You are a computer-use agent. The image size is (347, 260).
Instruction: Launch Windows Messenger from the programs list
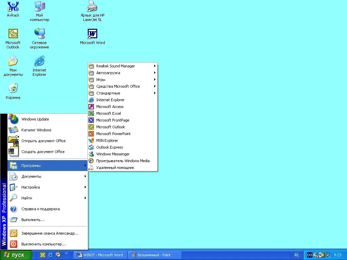[123, 154]
